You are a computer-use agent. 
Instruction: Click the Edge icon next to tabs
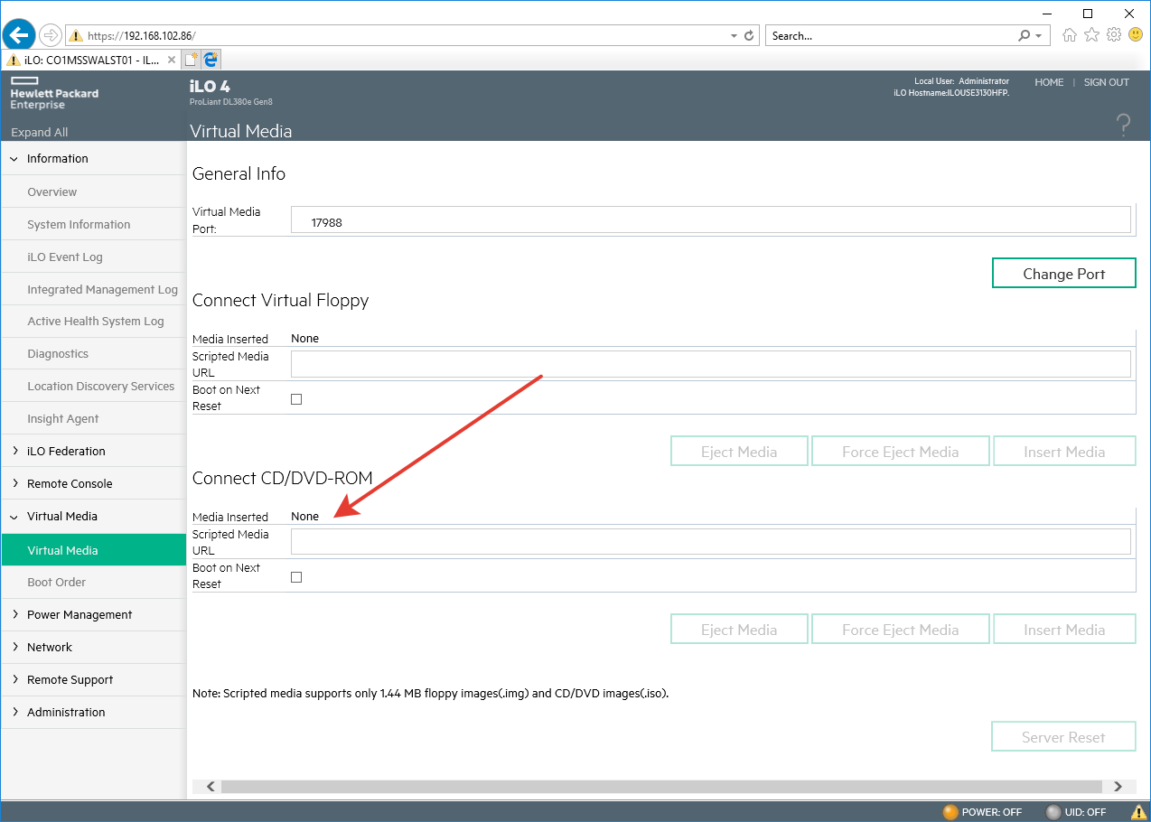pos(211,60)
